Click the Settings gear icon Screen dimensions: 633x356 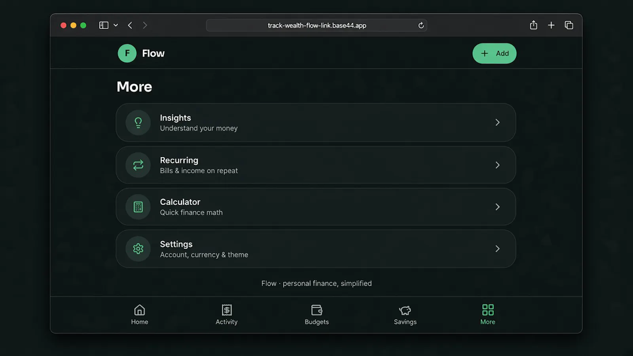[138, 249]
